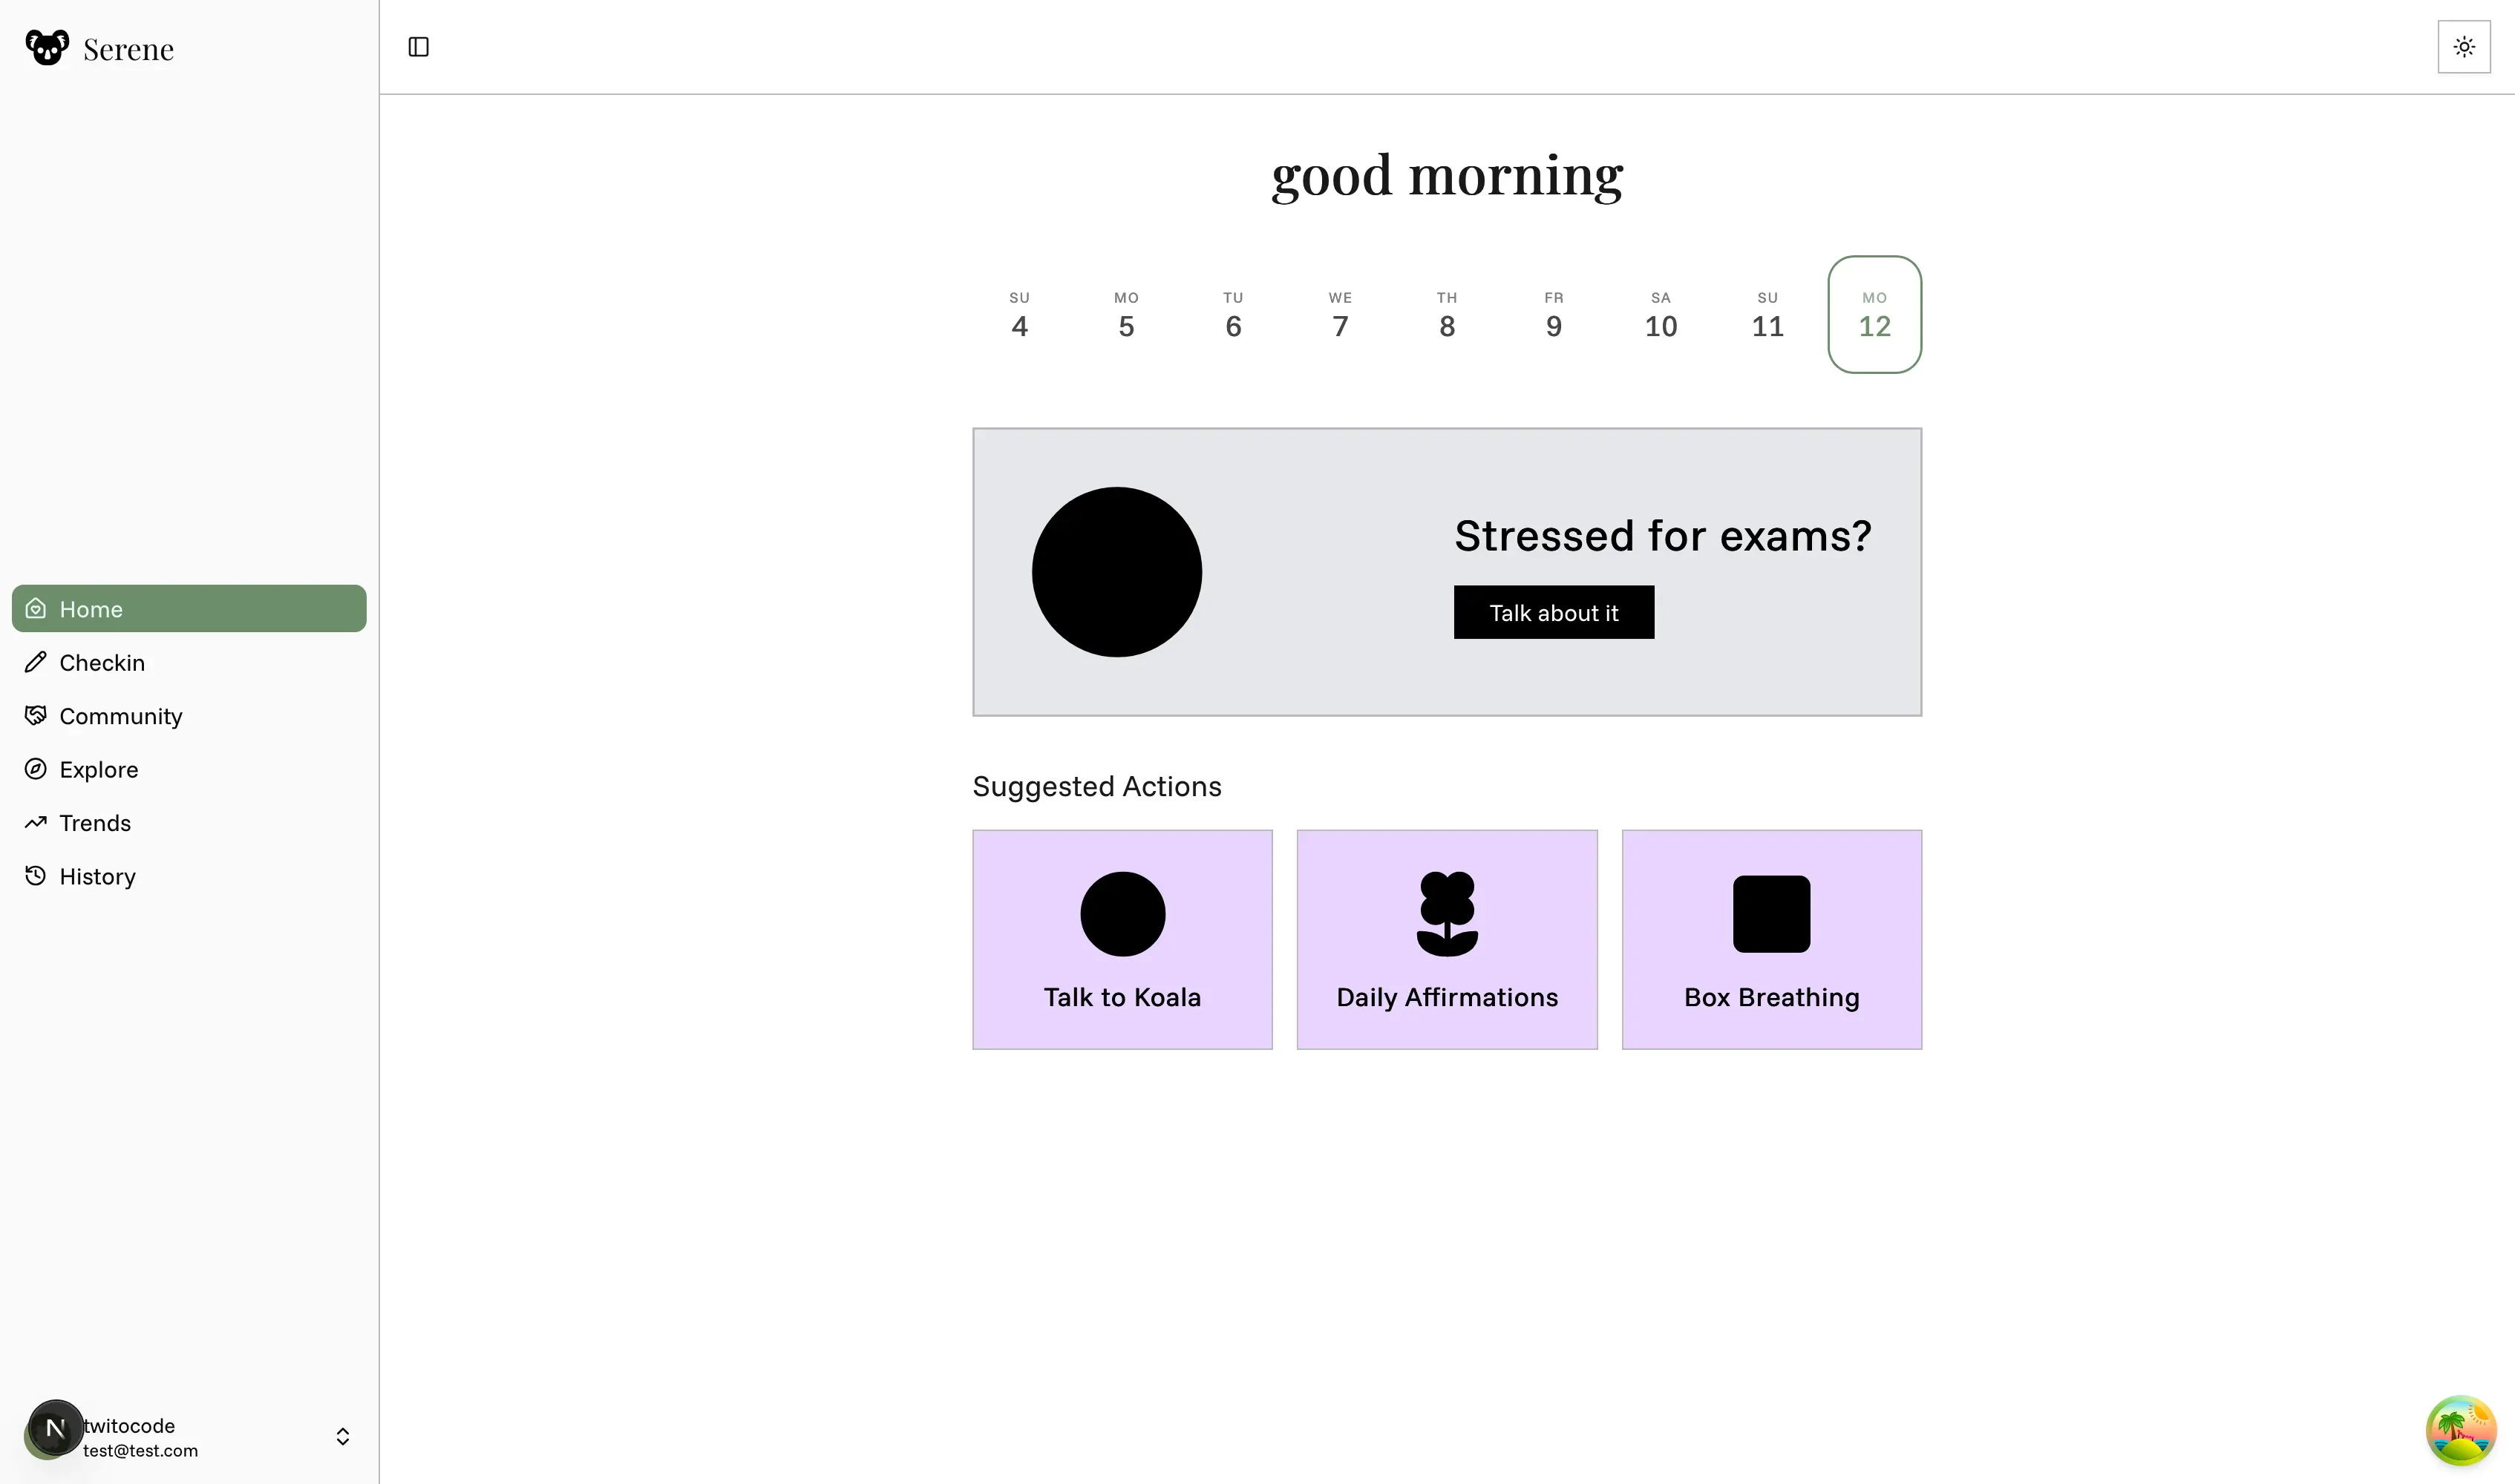Click the History clock icon
The height and width of the screenshot is (1484, 2515).
point(36,876)
